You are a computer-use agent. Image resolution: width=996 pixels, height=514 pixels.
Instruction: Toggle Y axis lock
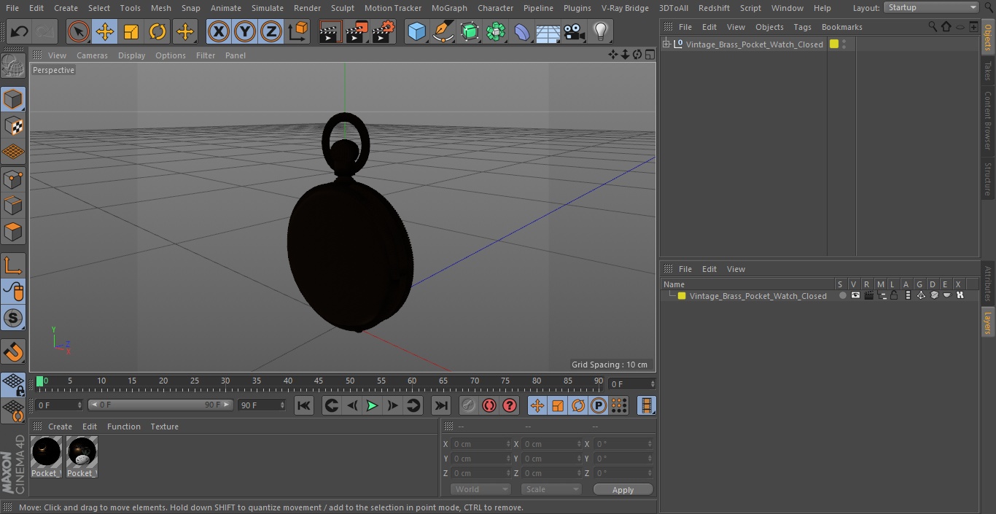245,31
